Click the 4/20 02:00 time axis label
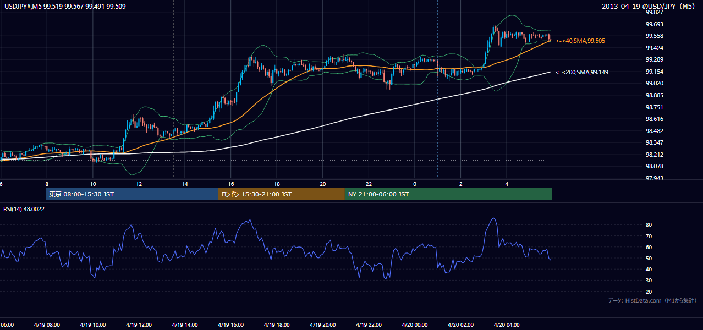703x330 pixels. pyautogui.click(x=460, y=325)
